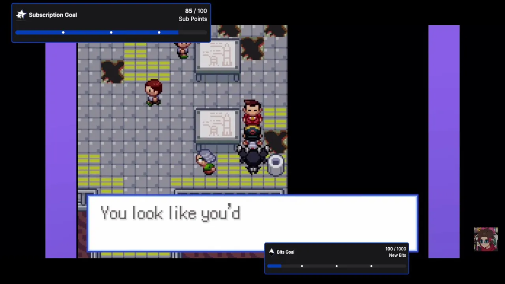This screenshot has height=284, width=505.
Task: Click the silver trash can
Action: 275,164
